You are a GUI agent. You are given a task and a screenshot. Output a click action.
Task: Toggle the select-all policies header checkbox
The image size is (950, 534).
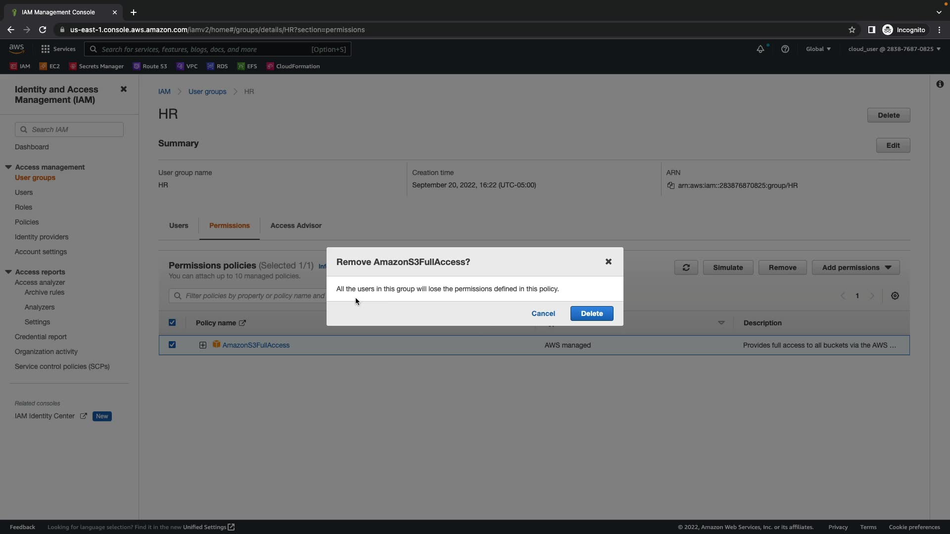(x=172, y=322)
